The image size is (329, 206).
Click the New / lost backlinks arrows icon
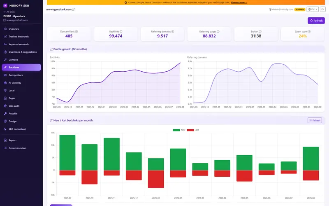51,120
